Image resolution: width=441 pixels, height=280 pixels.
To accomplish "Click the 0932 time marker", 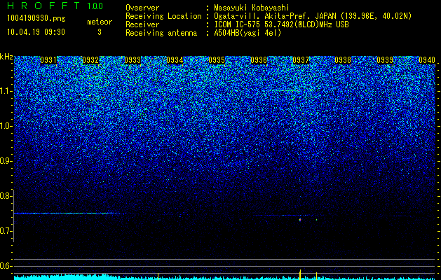I will [90, 60].
